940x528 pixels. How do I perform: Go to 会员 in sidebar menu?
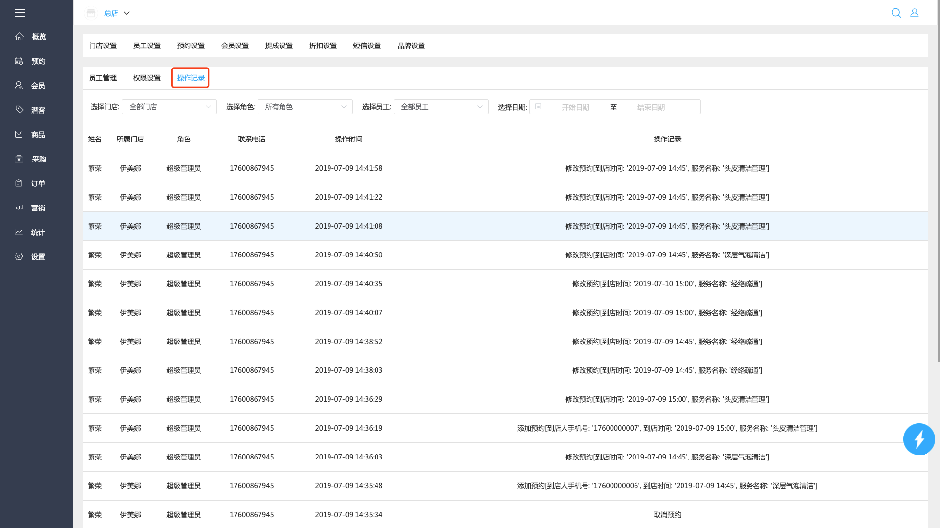pos(38,86)
